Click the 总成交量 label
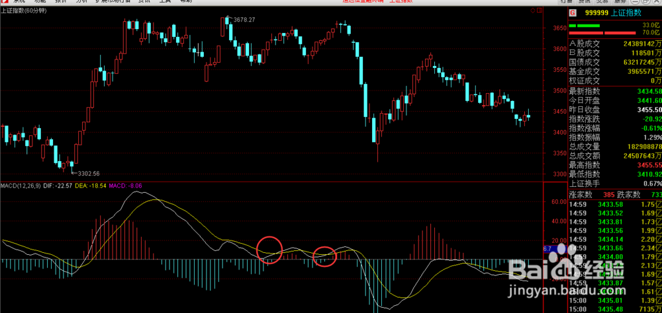 click(585, 147)
